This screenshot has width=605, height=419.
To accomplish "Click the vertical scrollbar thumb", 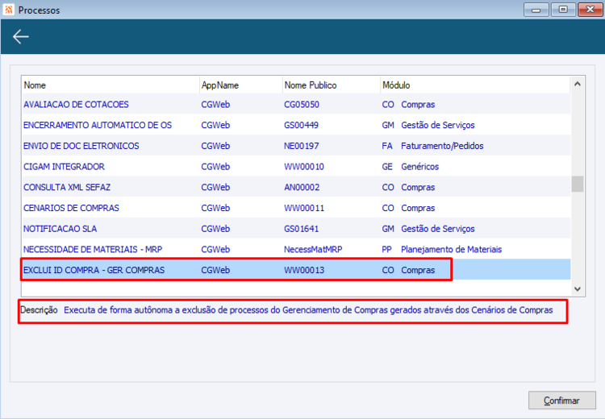I will click(x=578, y=184).
